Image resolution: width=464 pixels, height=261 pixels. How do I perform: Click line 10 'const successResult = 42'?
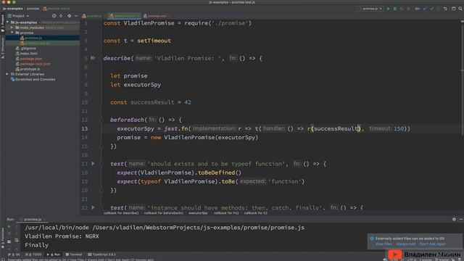[151, 102]
